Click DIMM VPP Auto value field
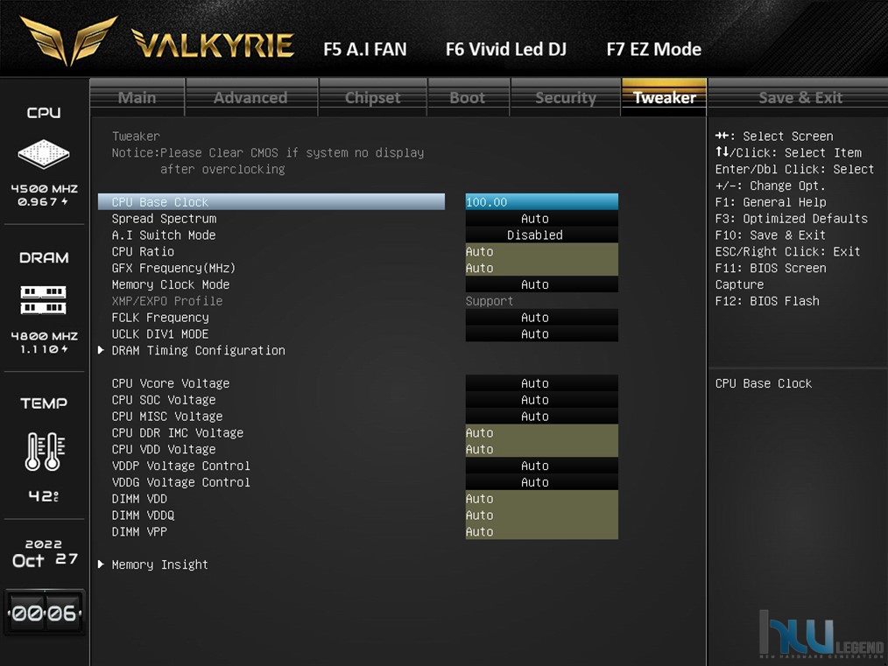The height and width of the screenshot is (666, 888). pyautogui.click(x=541, y=531)
